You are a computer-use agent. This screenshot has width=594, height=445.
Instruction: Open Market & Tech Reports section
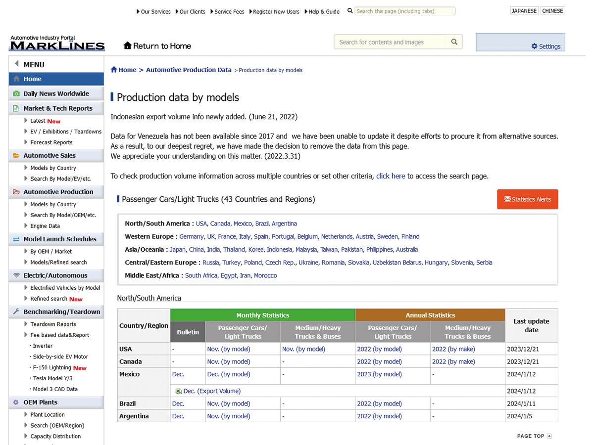(56, 108)
